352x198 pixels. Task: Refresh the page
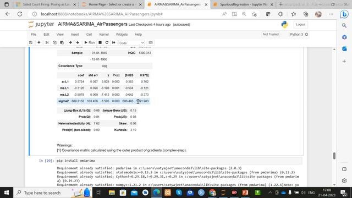click(20, 14)
